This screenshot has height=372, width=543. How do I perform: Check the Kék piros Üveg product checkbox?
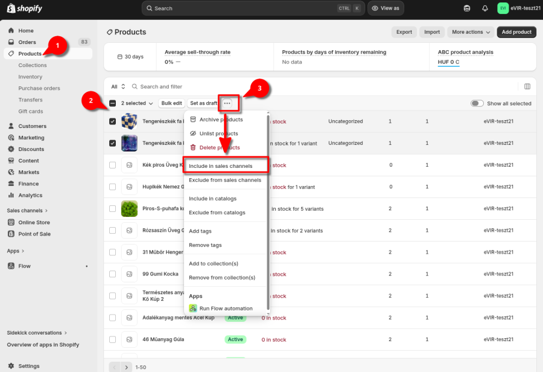tap(113, 165)
